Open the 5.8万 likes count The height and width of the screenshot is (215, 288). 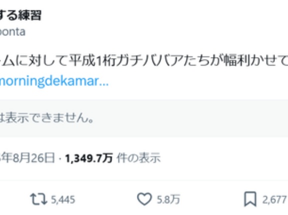pos(168,199)
